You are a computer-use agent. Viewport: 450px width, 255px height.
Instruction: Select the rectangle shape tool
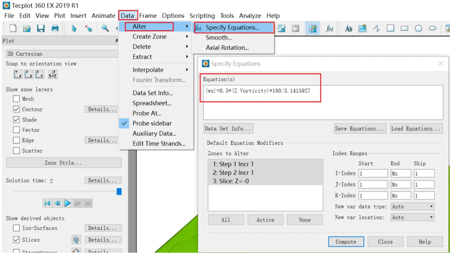pyautogui.click(x=404, y=29)
